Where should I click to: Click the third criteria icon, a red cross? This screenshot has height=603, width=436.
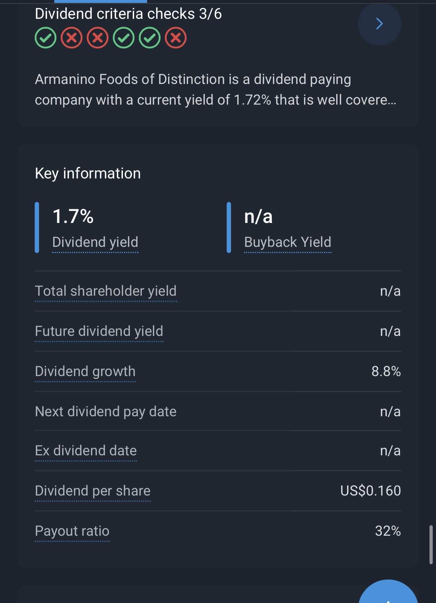tap(98, 38)
